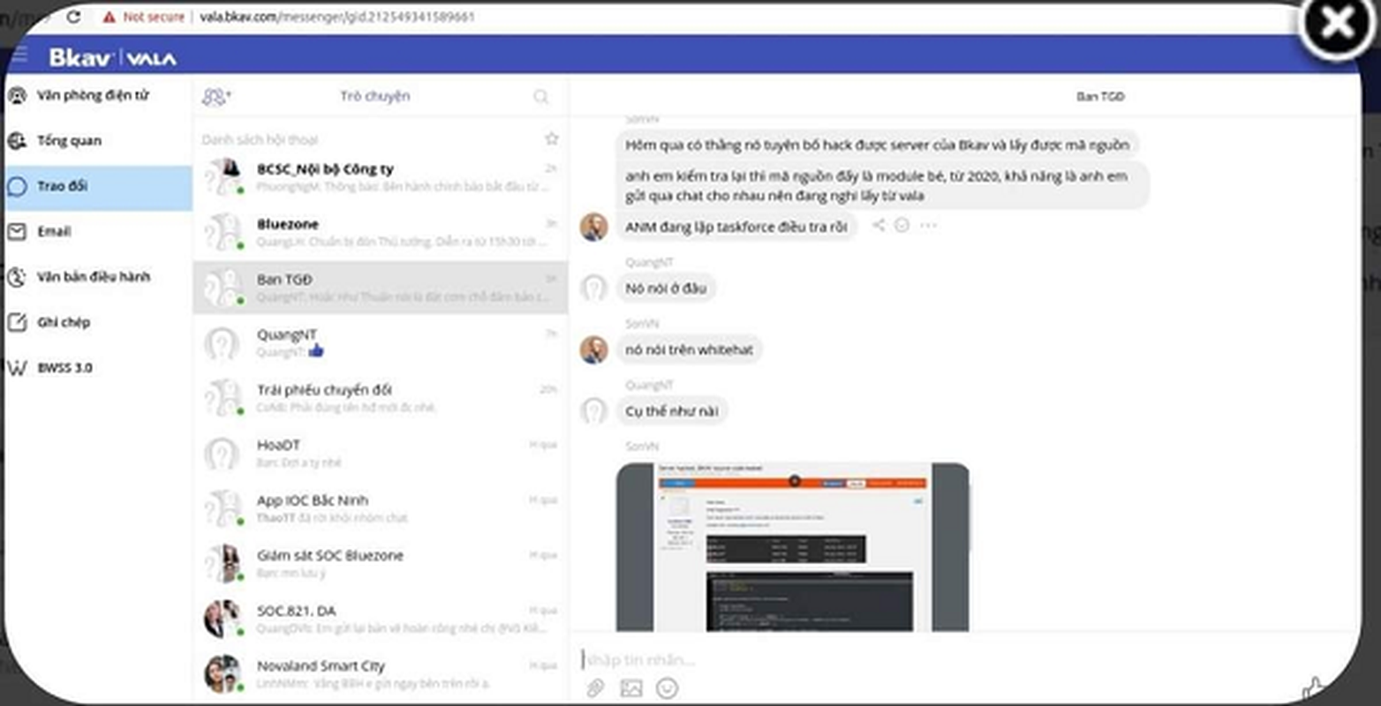Image resolution: width=1381 pixels, height=706 pixels.
Task: Open HoaDT conversation
Action: (x=381, y=453)
